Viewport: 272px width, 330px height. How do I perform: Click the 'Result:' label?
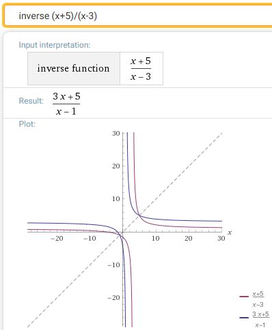(x=31, y=101)
